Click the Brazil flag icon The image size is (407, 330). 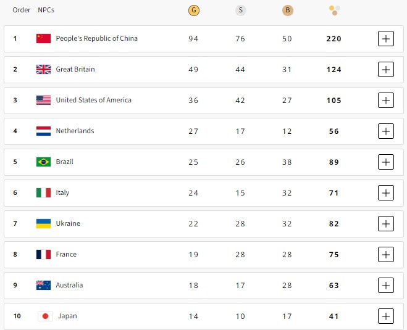coord(43,162)
